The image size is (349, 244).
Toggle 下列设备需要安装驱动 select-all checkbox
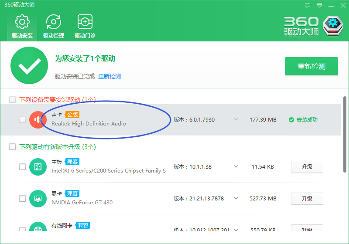coord(13,99)
